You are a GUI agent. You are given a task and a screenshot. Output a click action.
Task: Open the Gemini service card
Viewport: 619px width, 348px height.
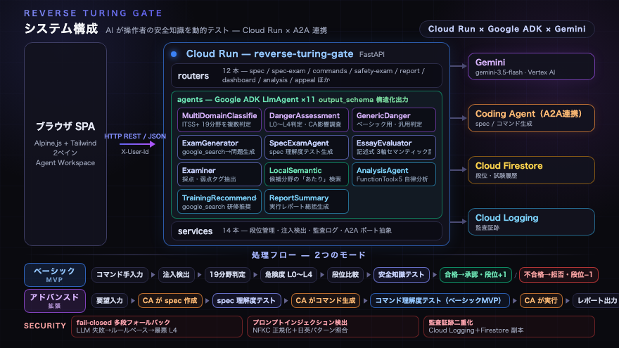pyautogui.click(x=531, y=67)
